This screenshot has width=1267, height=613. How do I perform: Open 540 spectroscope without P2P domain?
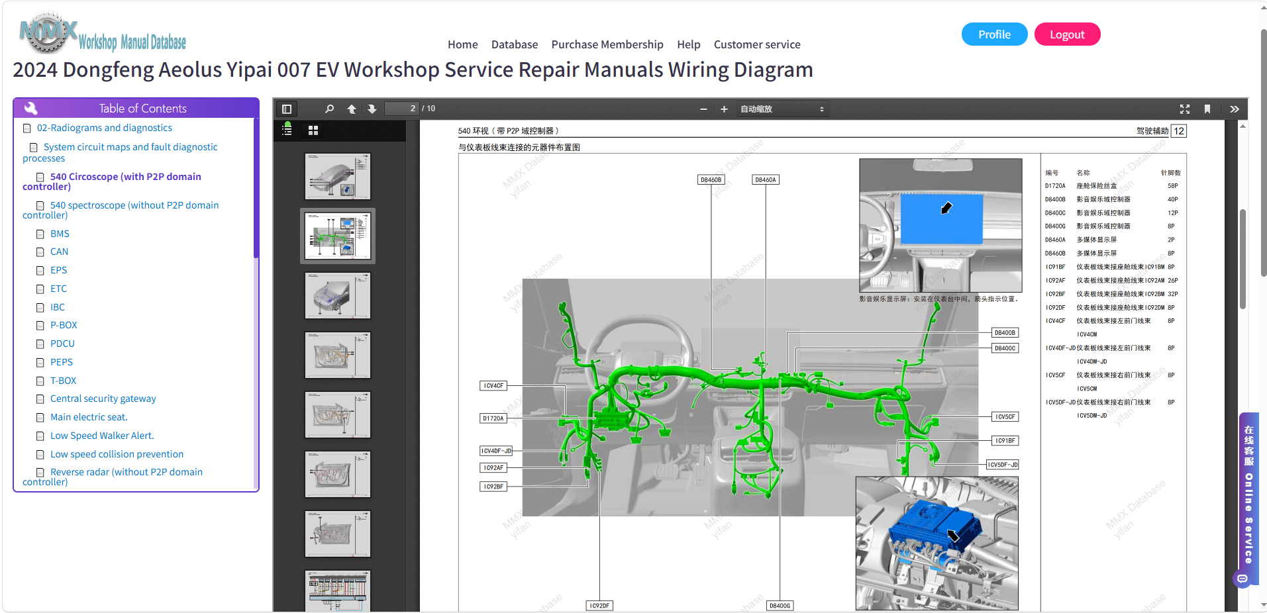coord(121,210)
